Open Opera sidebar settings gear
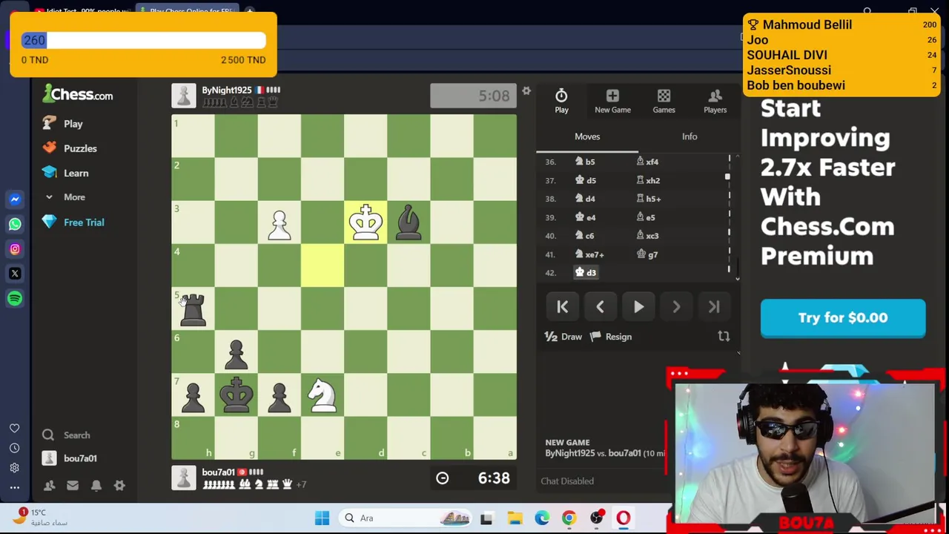 (14, 468)
